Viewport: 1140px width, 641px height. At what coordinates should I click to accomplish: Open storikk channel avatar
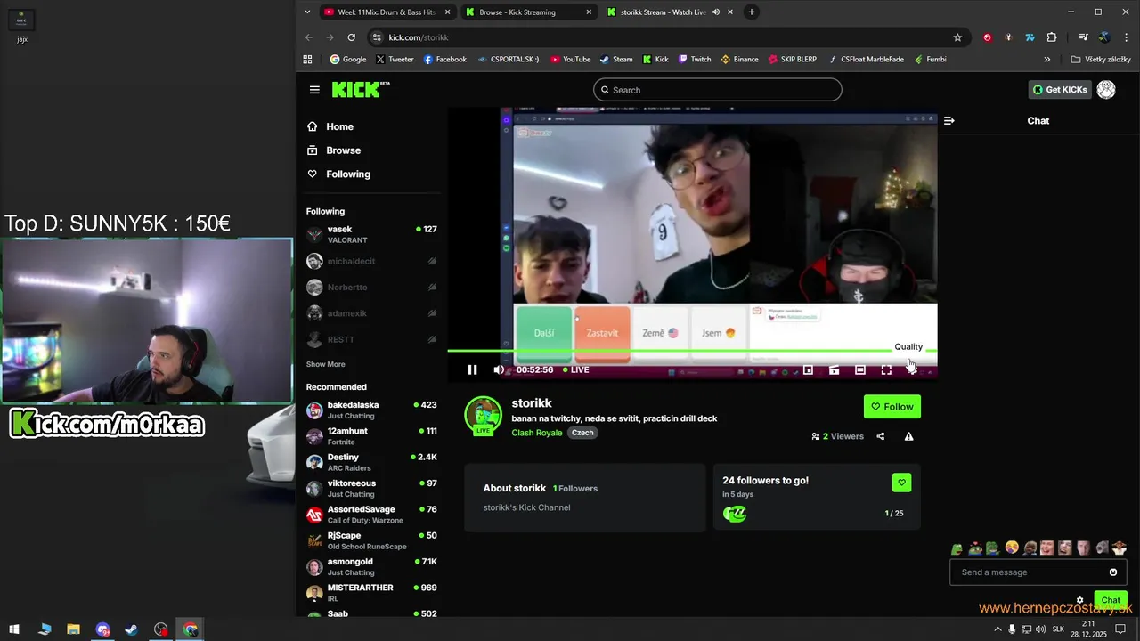coord(483,415)
